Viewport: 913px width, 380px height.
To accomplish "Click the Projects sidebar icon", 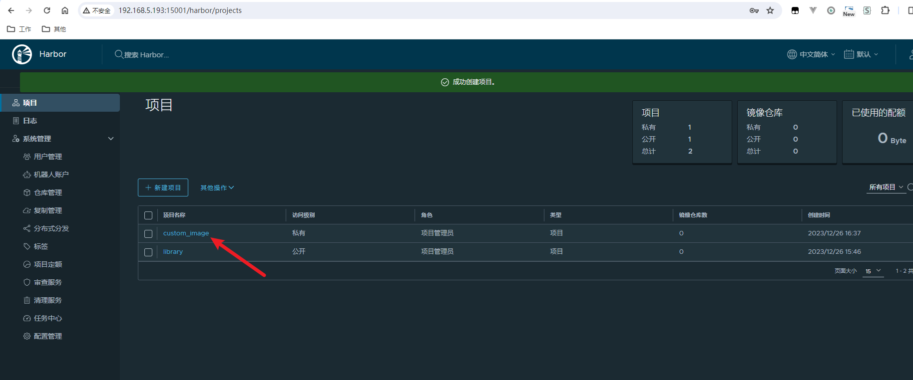I will click(x=16, y=103).
